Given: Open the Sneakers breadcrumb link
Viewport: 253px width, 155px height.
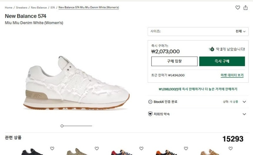Looking at the screenshot, I should (x=22, y=8).
